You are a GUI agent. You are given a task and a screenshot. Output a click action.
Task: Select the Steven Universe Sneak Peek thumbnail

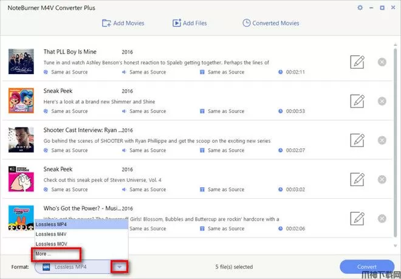tap(21, 179)
